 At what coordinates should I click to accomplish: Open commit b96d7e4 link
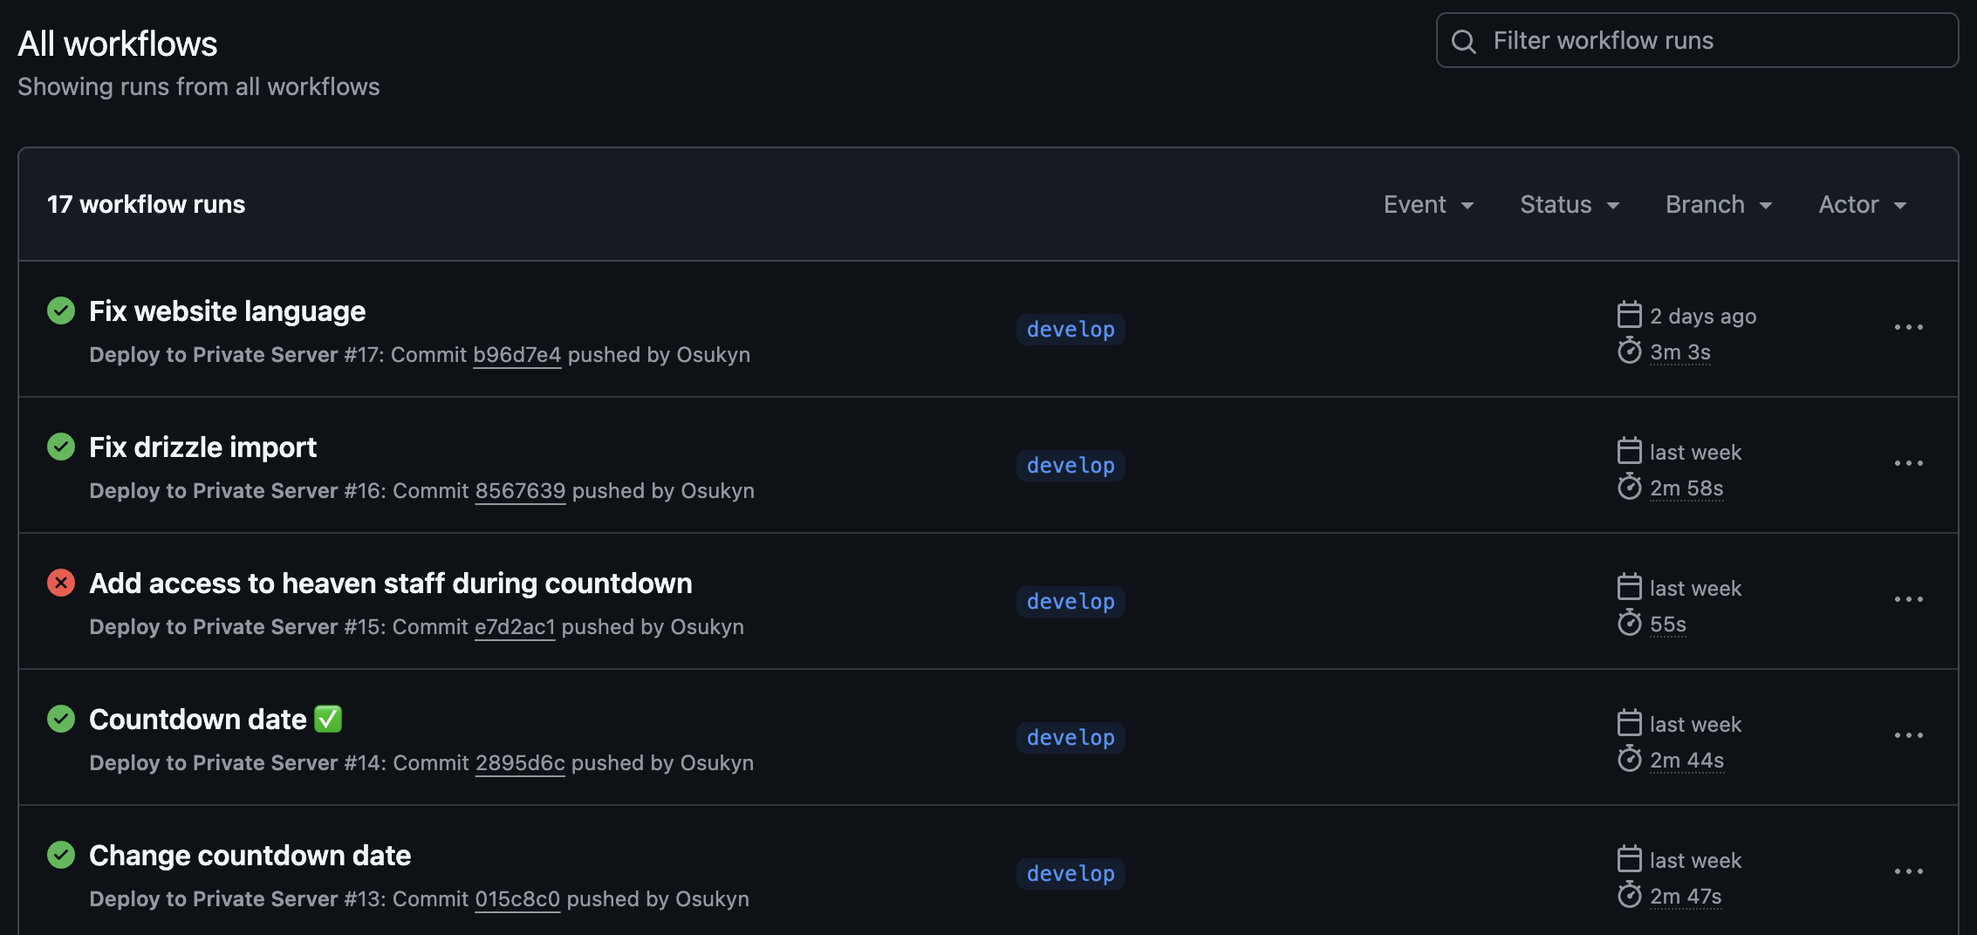coord(516,355)
